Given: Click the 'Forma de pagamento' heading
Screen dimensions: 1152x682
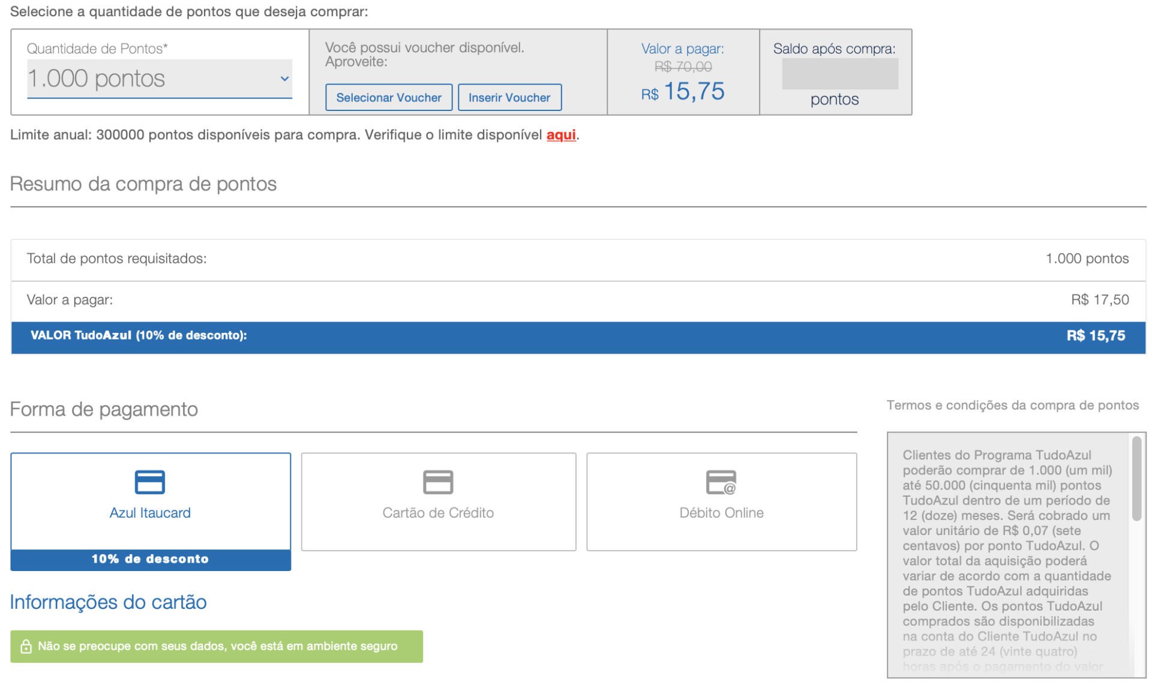Looking at the screenshot, I should pos(104,409).
